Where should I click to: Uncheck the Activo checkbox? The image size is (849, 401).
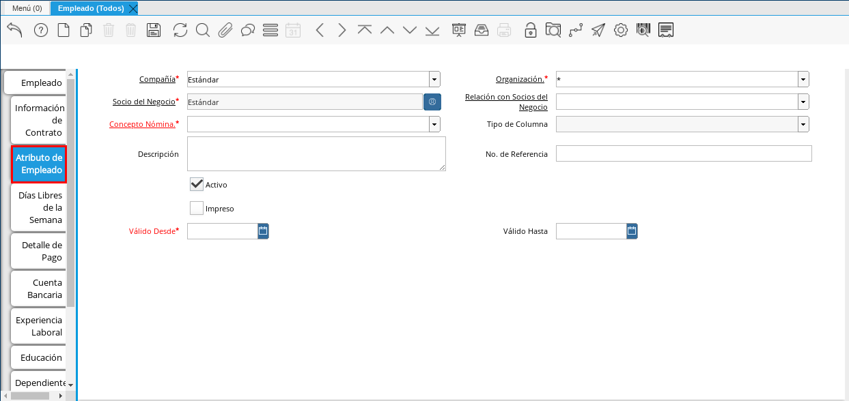[197, 185]
